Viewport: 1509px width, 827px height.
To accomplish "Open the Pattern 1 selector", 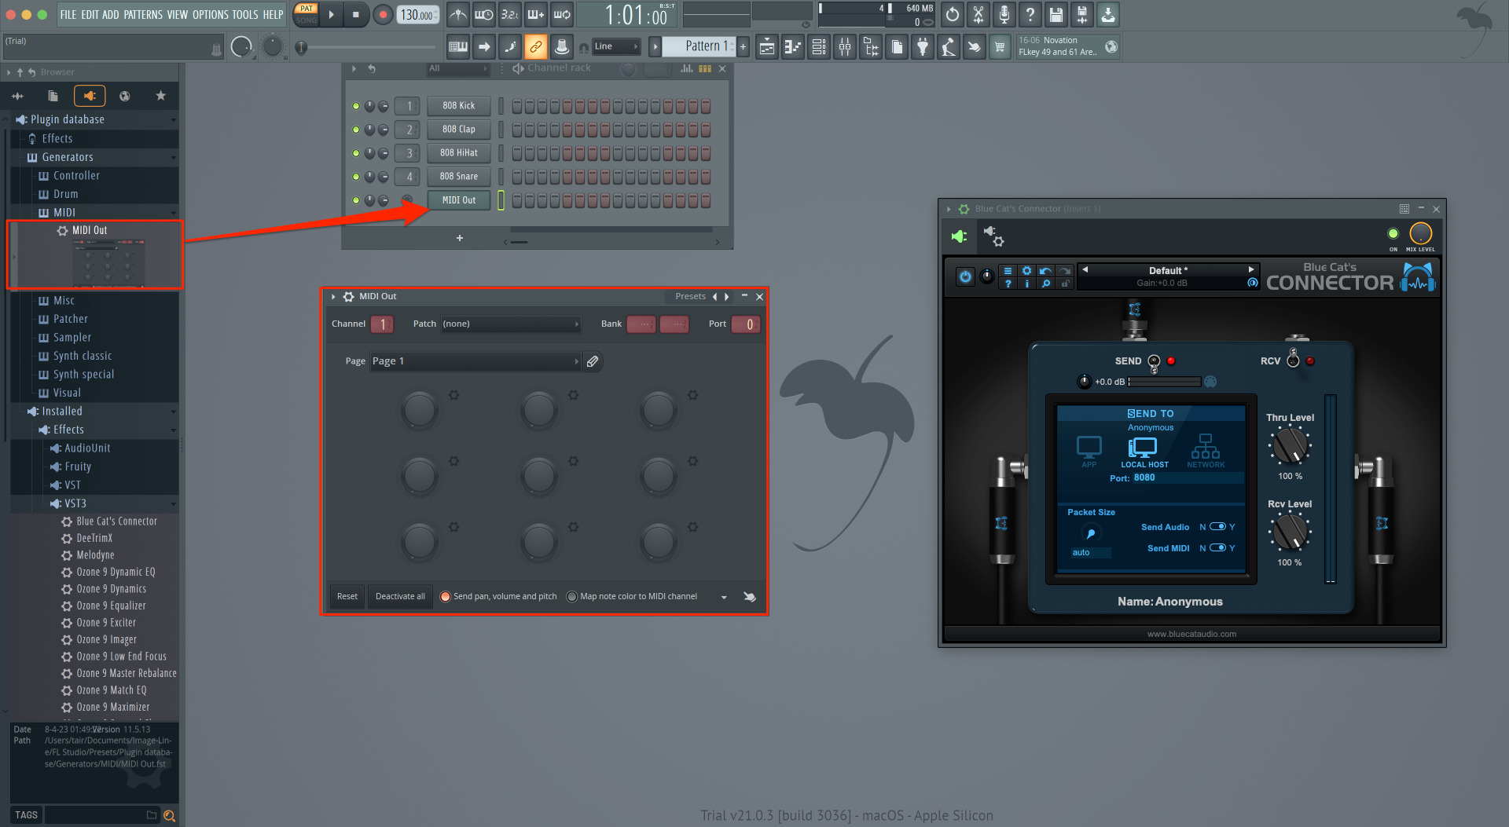I will 699,47.
